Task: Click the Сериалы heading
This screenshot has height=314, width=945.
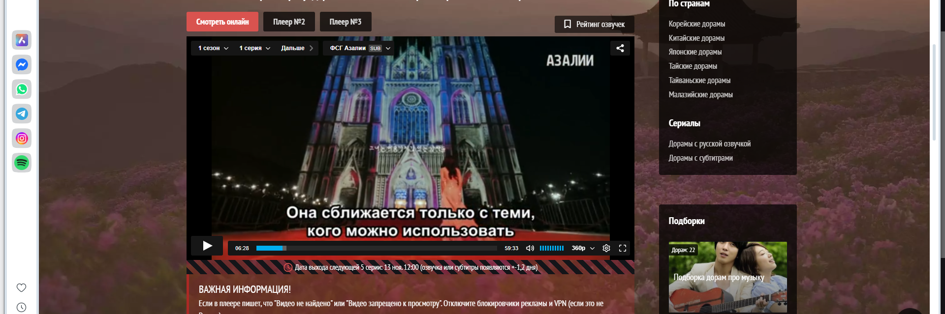Action: pyautogui.click(x=684, y=123)
